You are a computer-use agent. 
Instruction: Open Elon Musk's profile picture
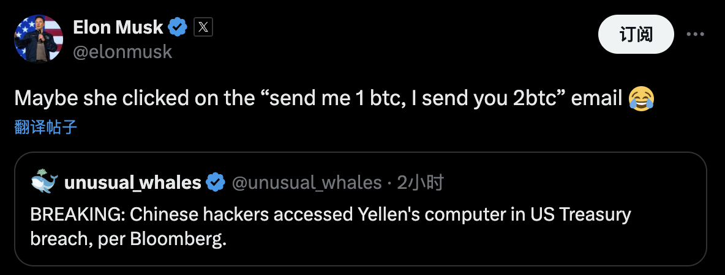39,39
